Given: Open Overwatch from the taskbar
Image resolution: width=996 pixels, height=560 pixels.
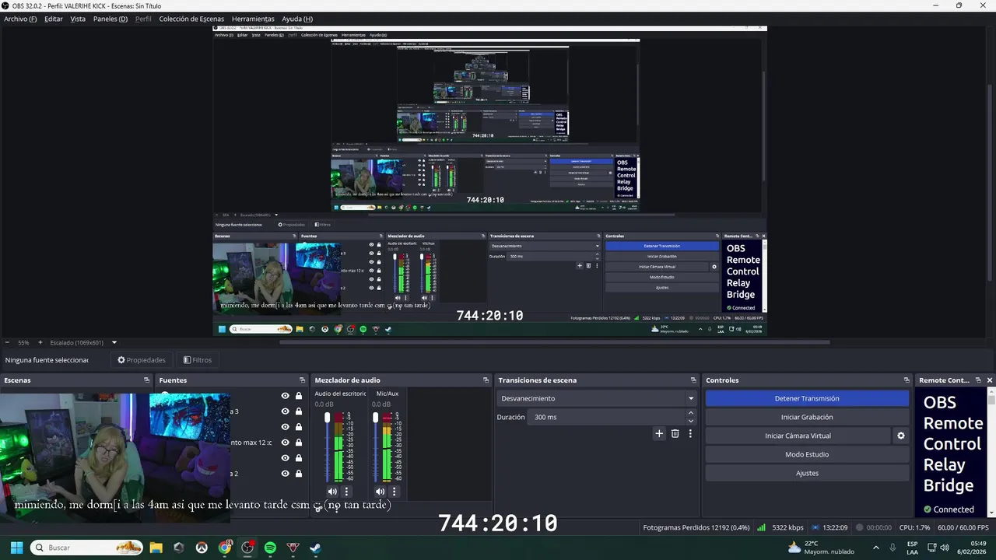Looking at the screenshot, I should pyautogui.click(x=202, y=548).
